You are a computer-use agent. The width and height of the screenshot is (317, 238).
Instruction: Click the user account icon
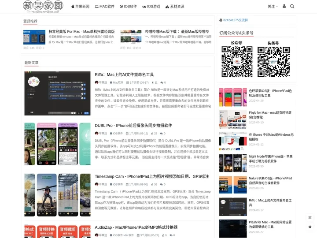click(284, 6)
